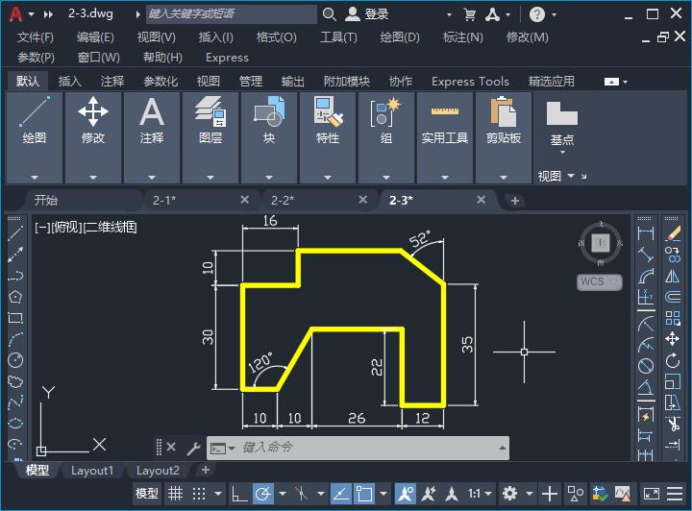Click the Radius dimension tool

coord(646,325)
